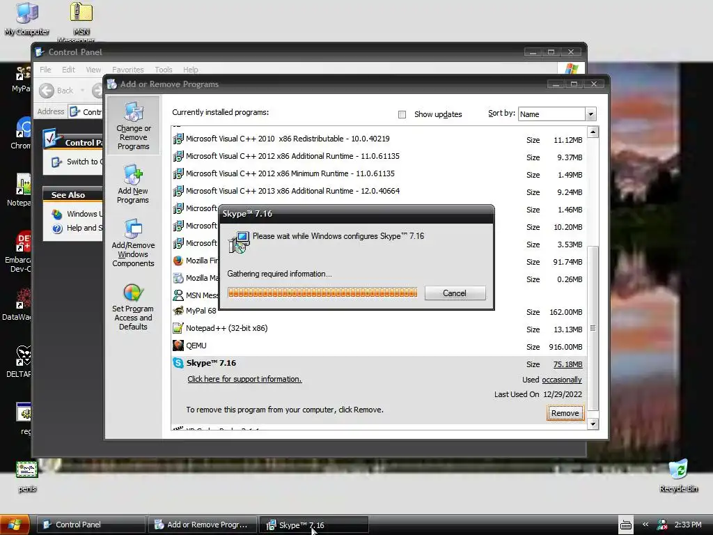Click the Skype configuration progress bar
Image resolution: width=713 pixels, height=535 pixels.
click(x=322, y=293)
